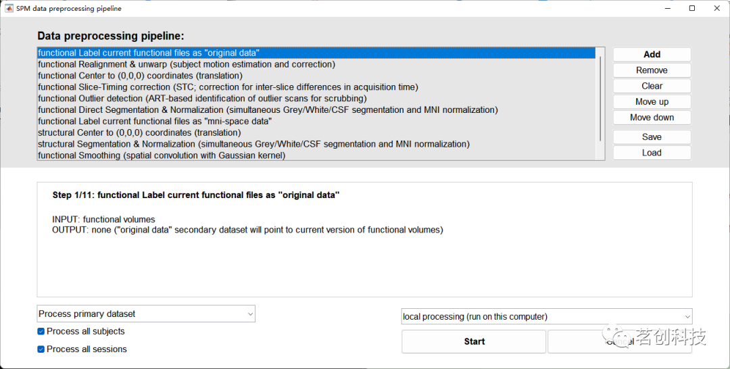Click the Add step button
Image resolution: width=730 pixels, height=369 pixels.
click(652, 55)
